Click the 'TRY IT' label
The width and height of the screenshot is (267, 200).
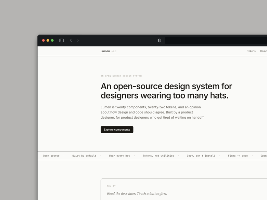tap(111, 186)
